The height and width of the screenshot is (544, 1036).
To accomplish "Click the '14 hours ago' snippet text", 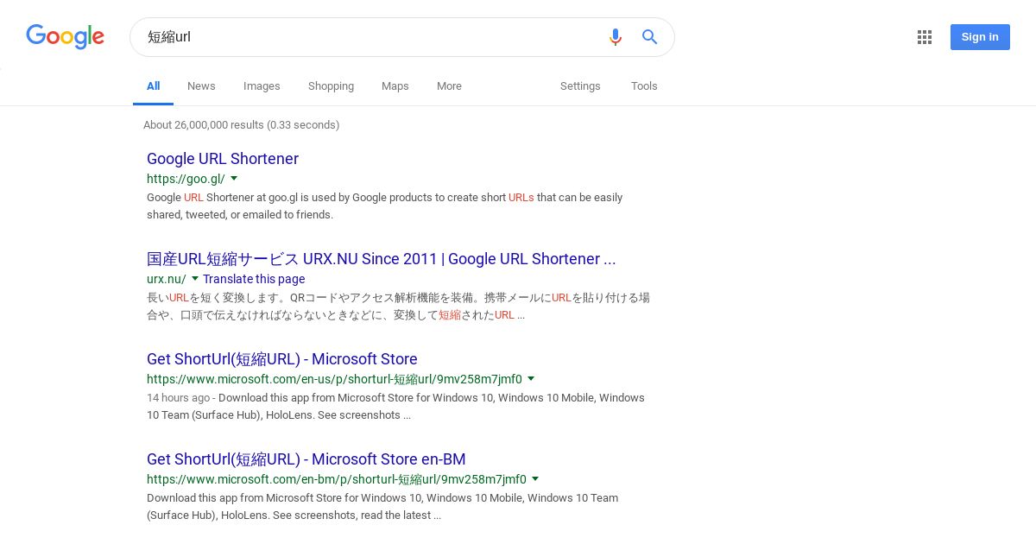I will click(x=178, y=398).
